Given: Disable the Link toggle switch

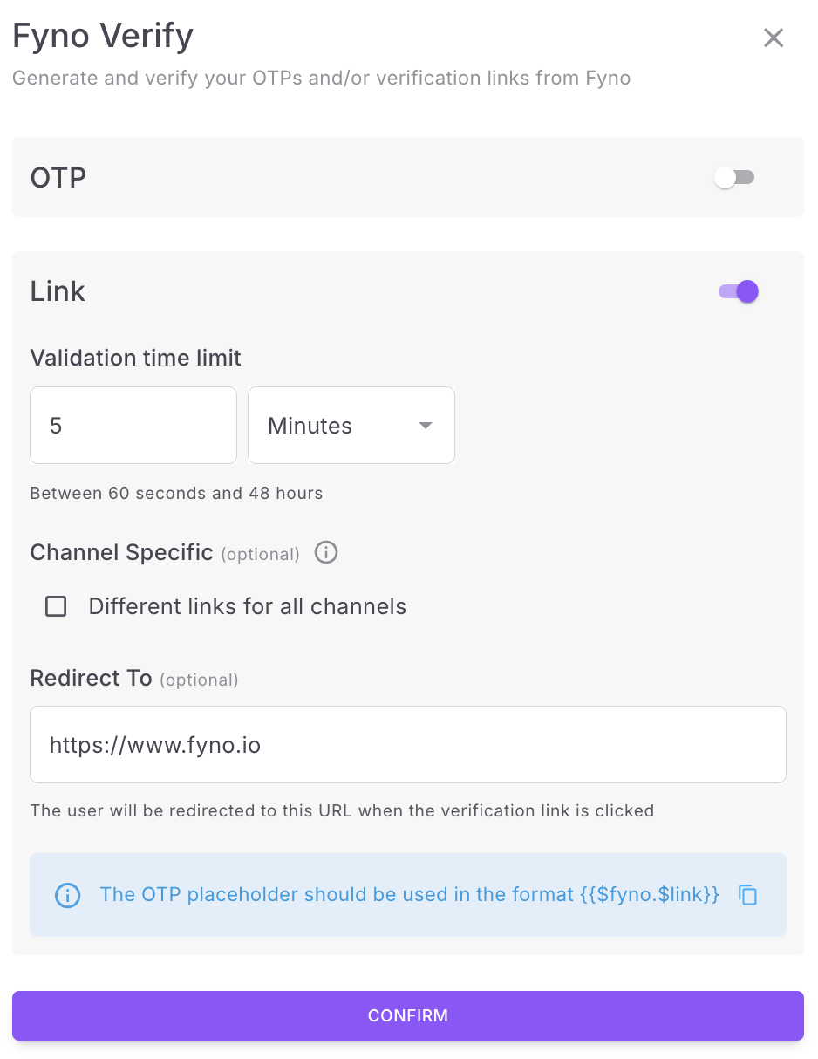Looking at the screenshot, I should (739, 291).
